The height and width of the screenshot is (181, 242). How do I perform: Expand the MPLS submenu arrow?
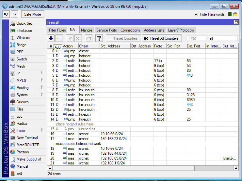[x=42, y=80]
